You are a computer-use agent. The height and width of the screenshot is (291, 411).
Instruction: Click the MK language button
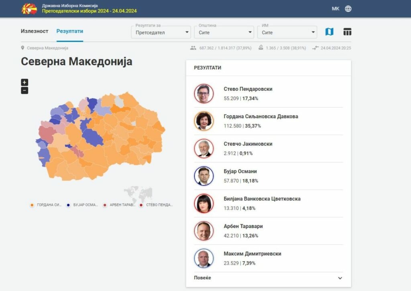click(x=336, y=9)
